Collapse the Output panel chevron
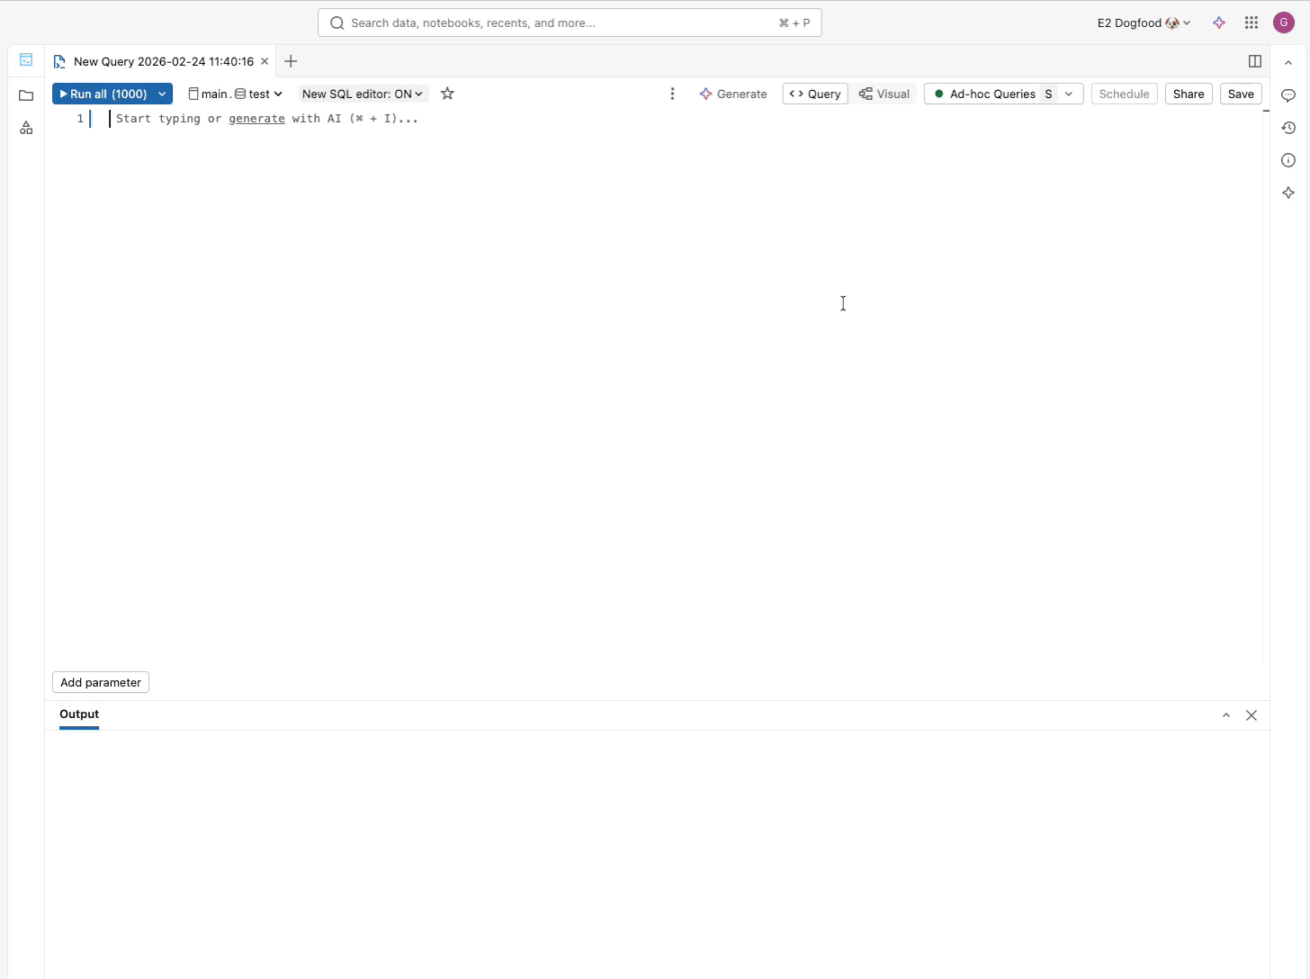Image resolution: width=1310 pixels, height=979 pixels. (x=1225, y=715)
